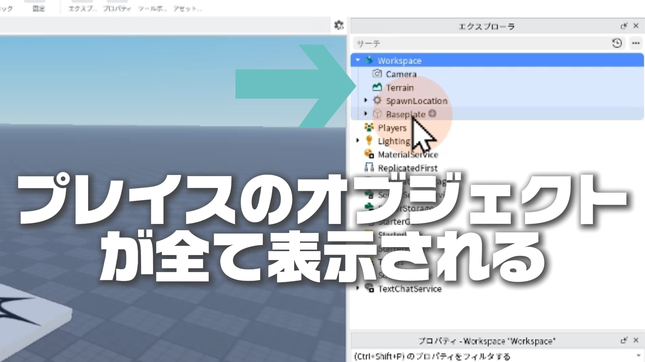The image size is (645, 362).
Task: Expand the Lighting service node
Action: 358,140
